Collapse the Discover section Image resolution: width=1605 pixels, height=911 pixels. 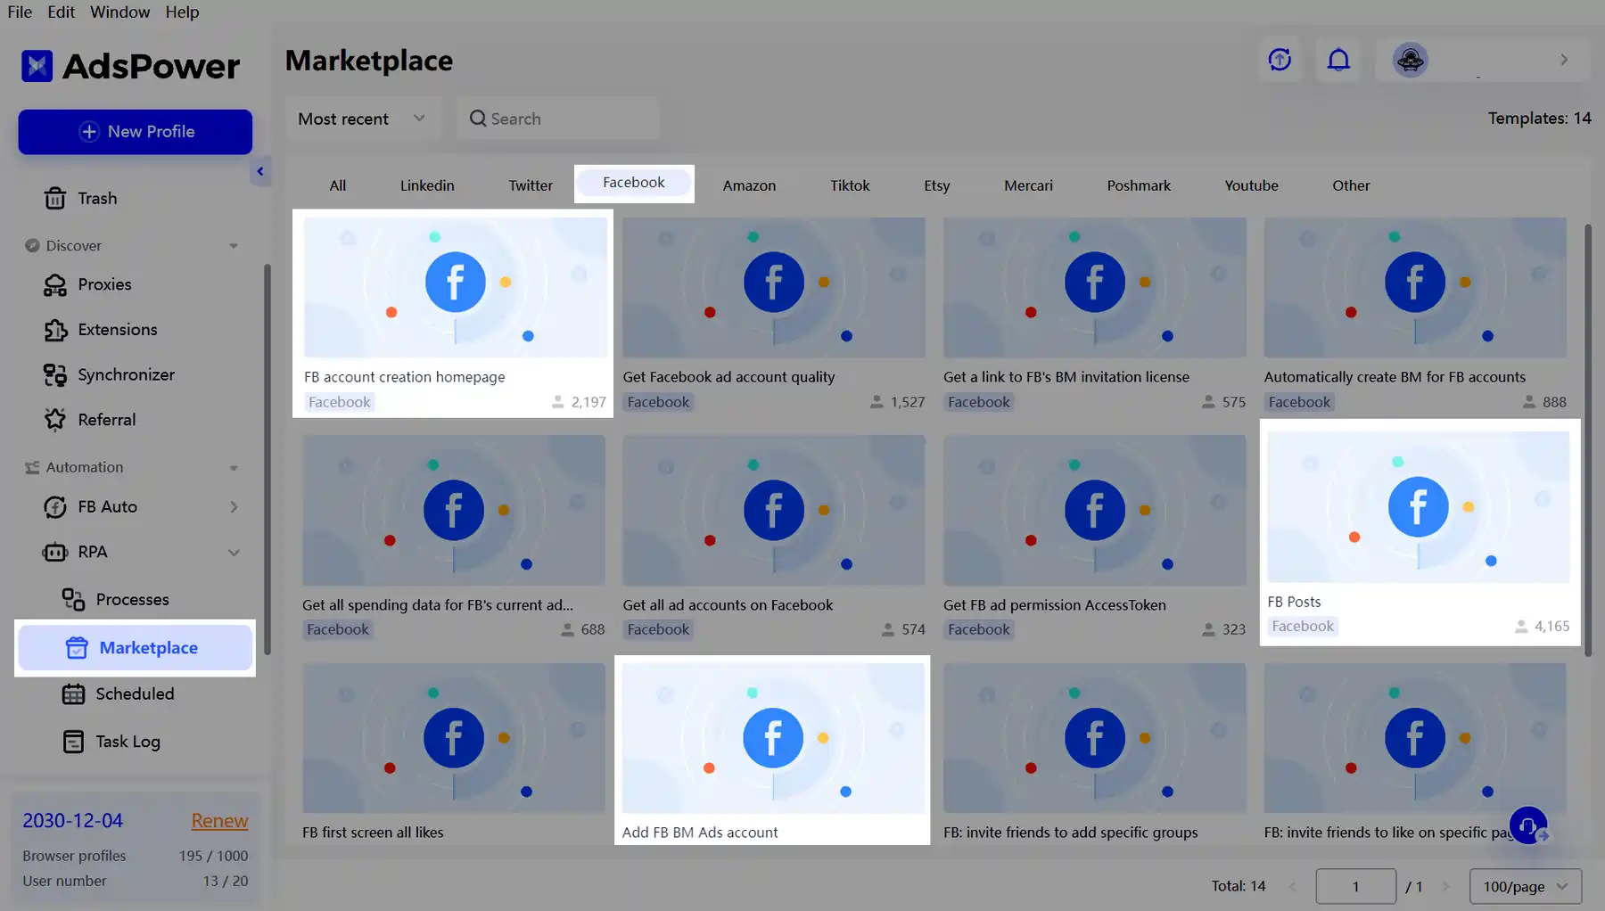(x=234, y=246)
